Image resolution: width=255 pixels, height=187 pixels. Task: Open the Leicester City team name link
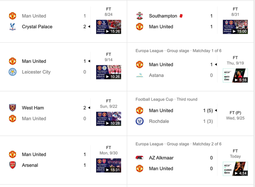tap(36, 72)
